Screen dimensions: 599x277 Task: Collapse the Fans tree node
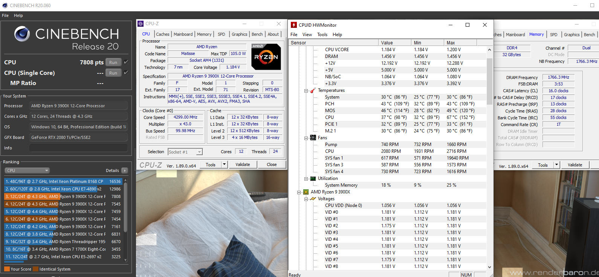[306, 138]
